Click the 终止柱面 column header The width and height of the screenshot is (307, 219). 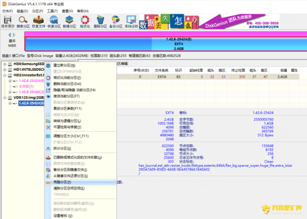(x=238, y=71)
